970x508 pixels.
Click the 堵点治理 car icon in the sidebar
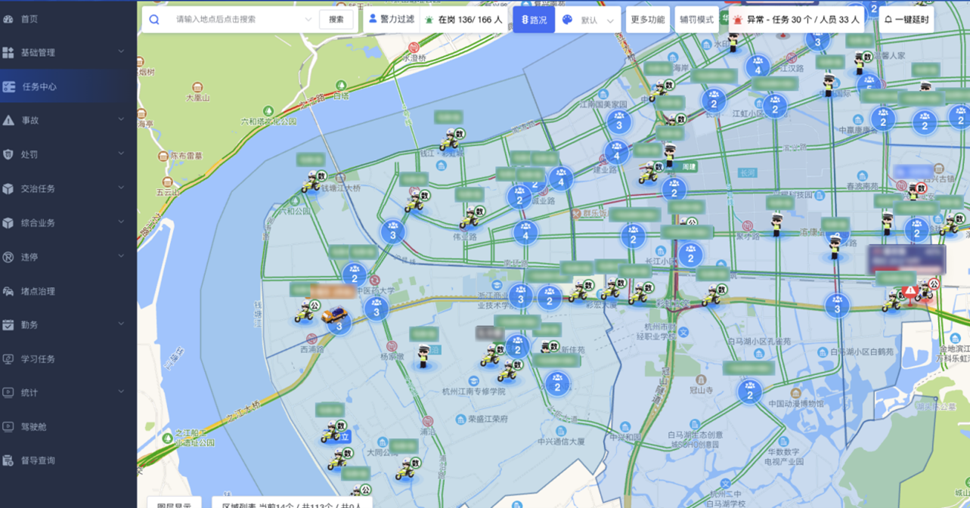tap(8, 291)
